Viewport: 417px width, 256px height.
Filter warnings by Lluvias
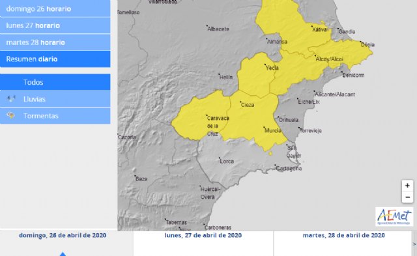point(55,99)
